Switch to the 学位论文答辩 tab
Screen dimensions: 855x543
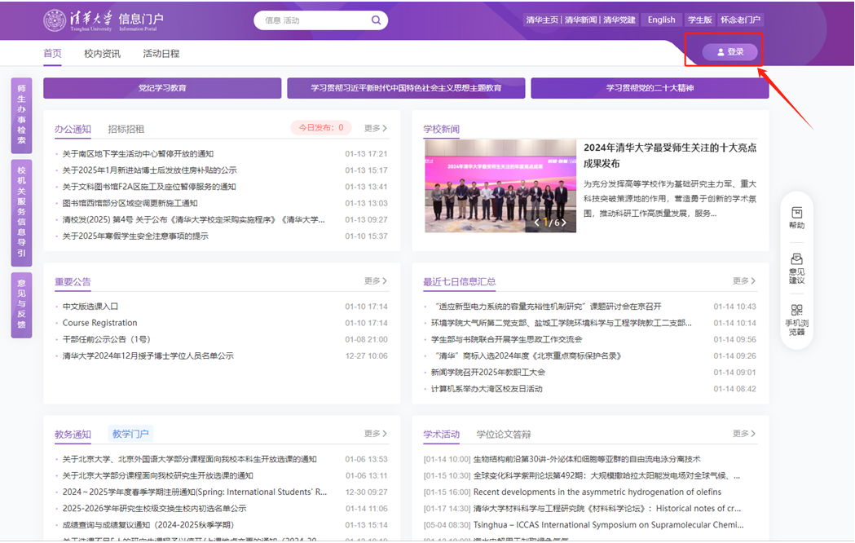pyautogui.click(x=504, y=435)
